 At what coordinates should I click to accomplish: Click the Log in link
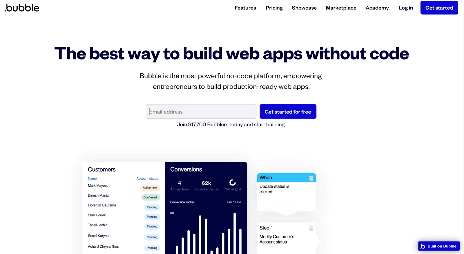(406, 8)
